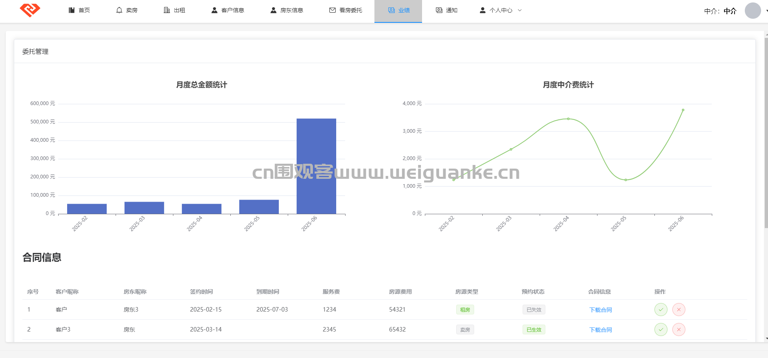Click the 客户昵称 column header
The image size is (768, 358).
[67, 292]
